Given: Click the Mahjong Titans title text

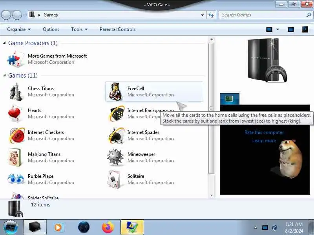Looking at the screenshot, I should pyautogui.click(x=44, y=154).
